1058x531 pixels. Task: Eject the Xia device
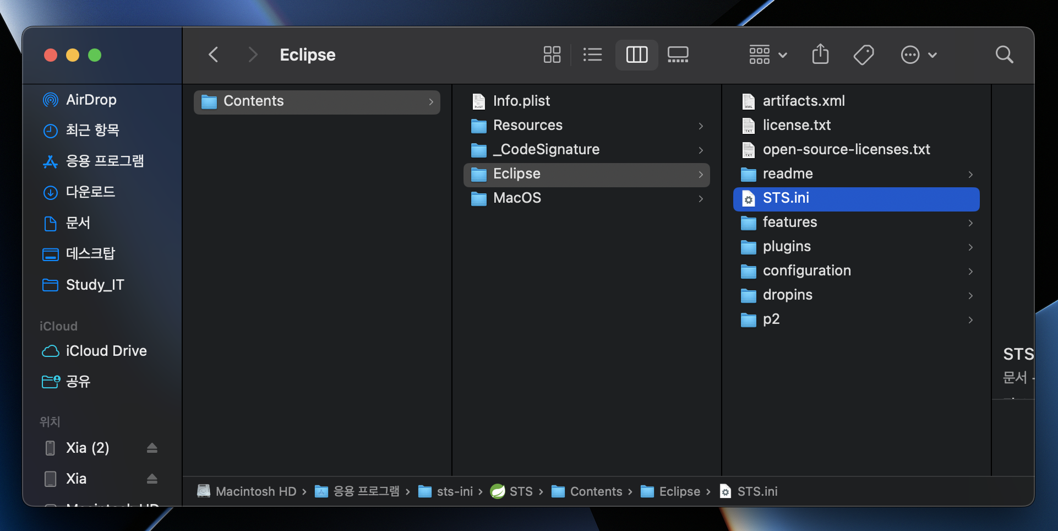[152, 479]
